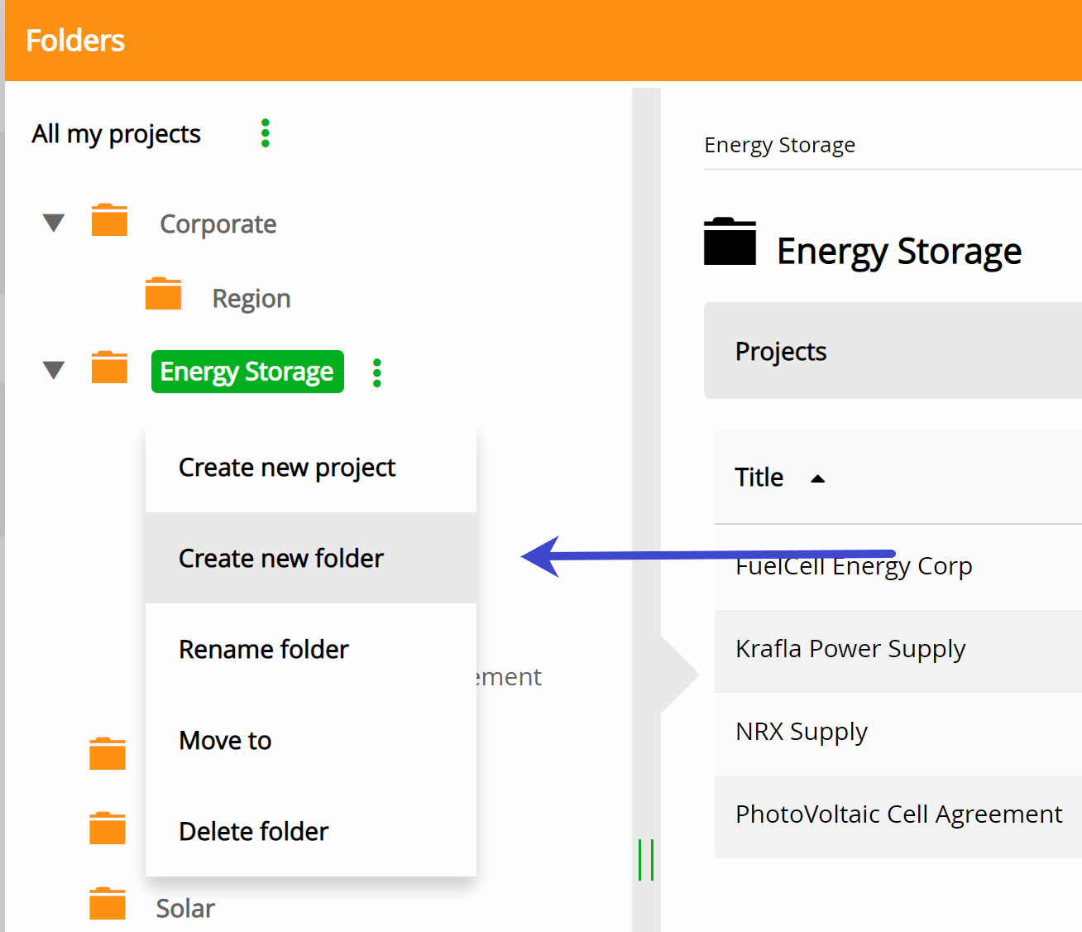Open the All my projects three-dot menu
This screenshot has height=932, width=1082.
pos(265,133)
